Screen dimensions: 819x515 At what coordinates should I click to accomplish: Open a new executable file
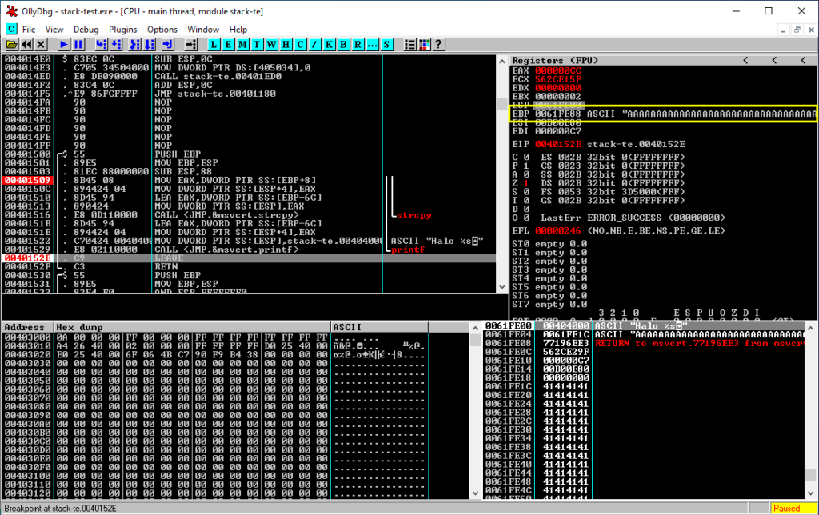click(10, 44)
